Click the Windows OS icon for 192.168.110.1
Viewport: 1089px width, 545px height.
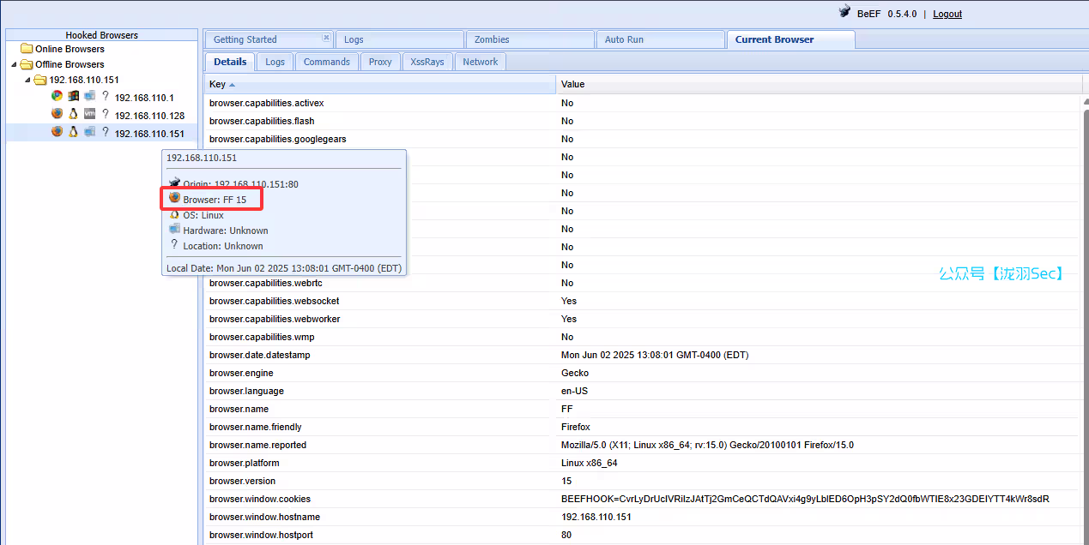point(74,96)
